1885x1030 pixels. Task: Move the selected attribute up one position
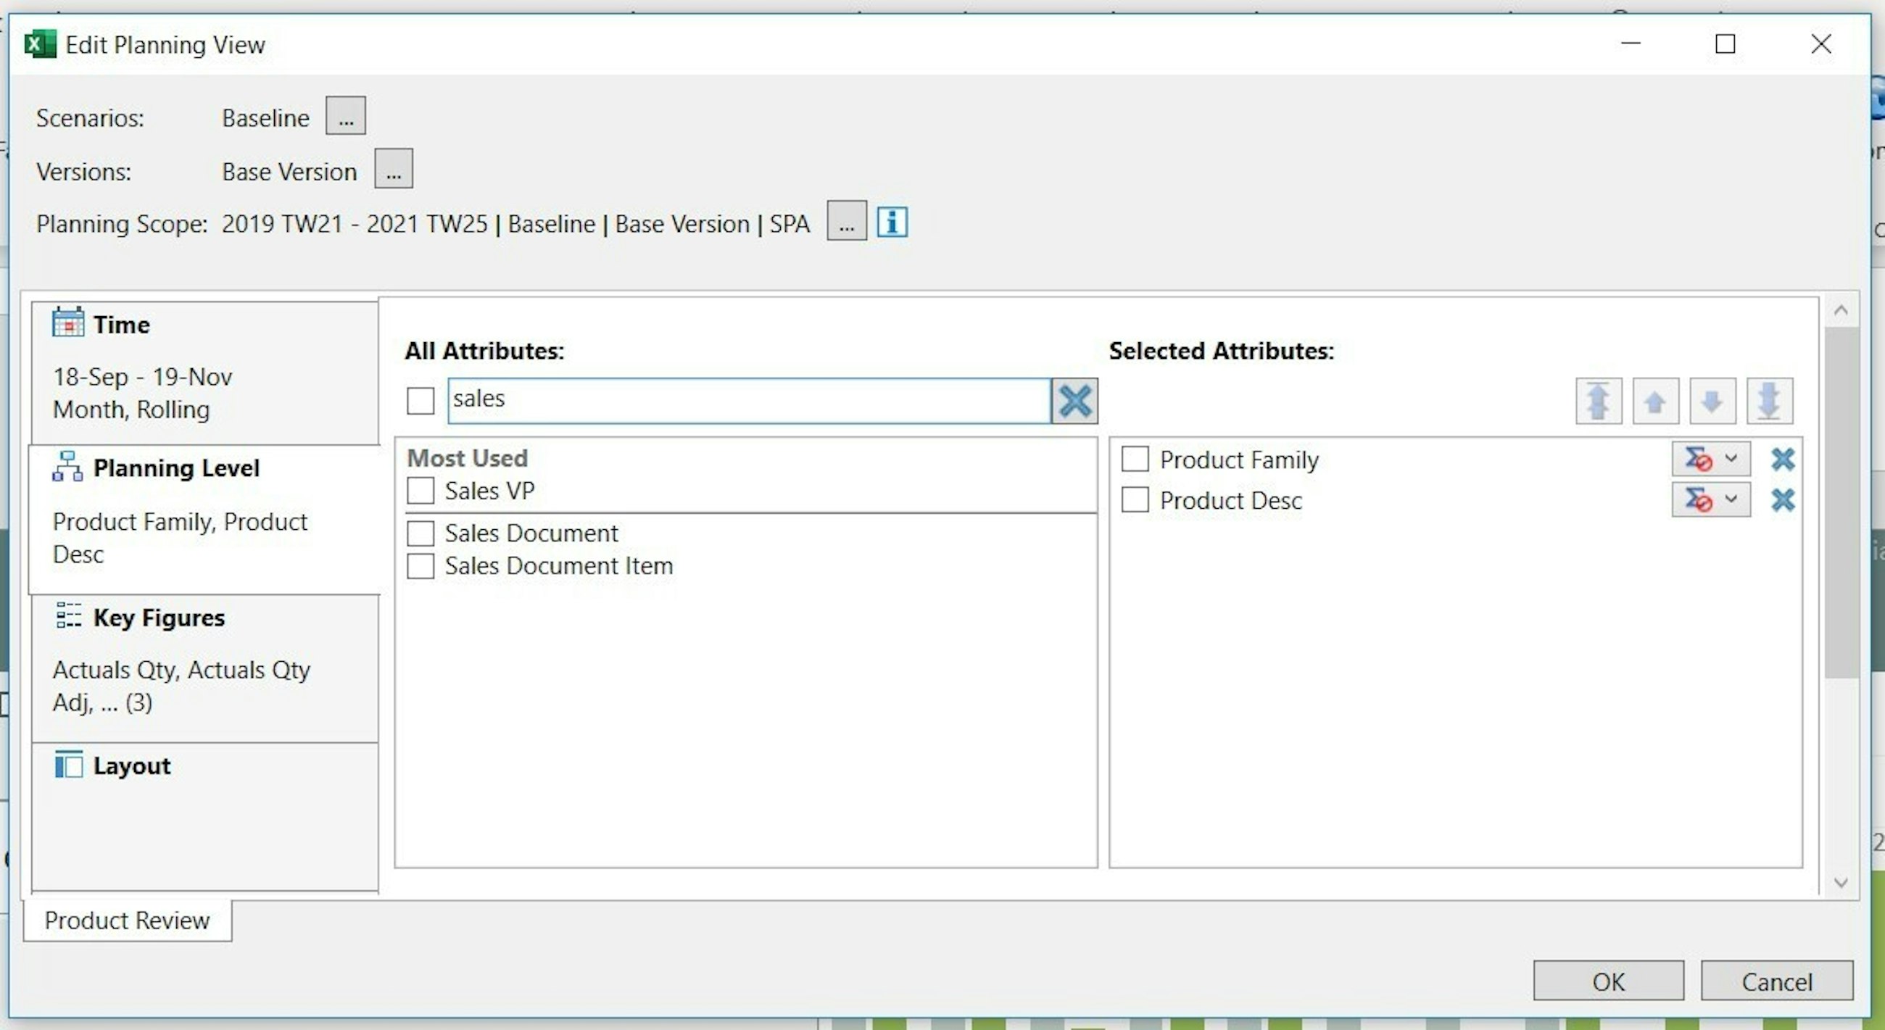coord(1655,400)
